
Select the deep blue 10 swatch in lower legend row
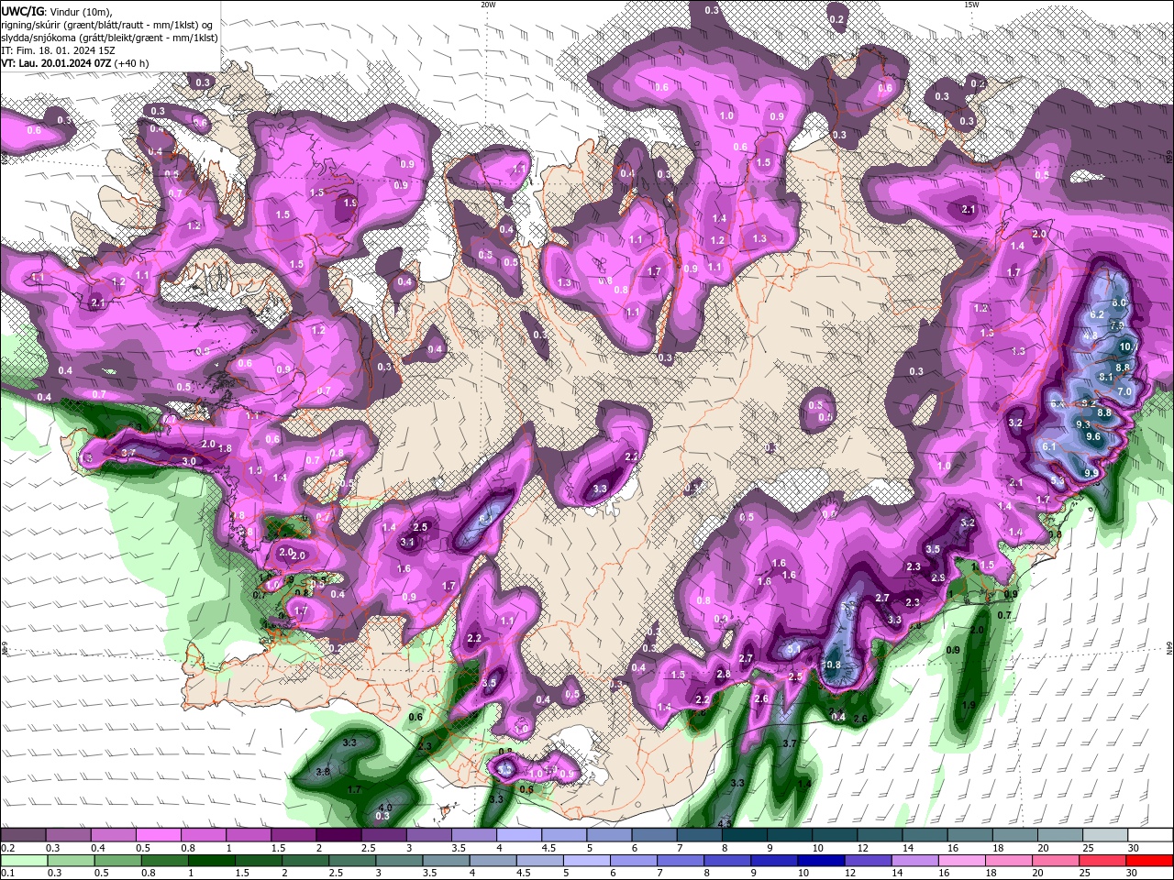pos(821,861)
